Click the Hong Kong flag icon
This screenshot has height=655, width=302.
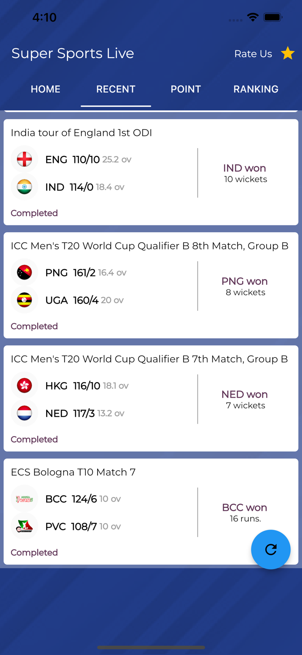[x=24, y=386]
